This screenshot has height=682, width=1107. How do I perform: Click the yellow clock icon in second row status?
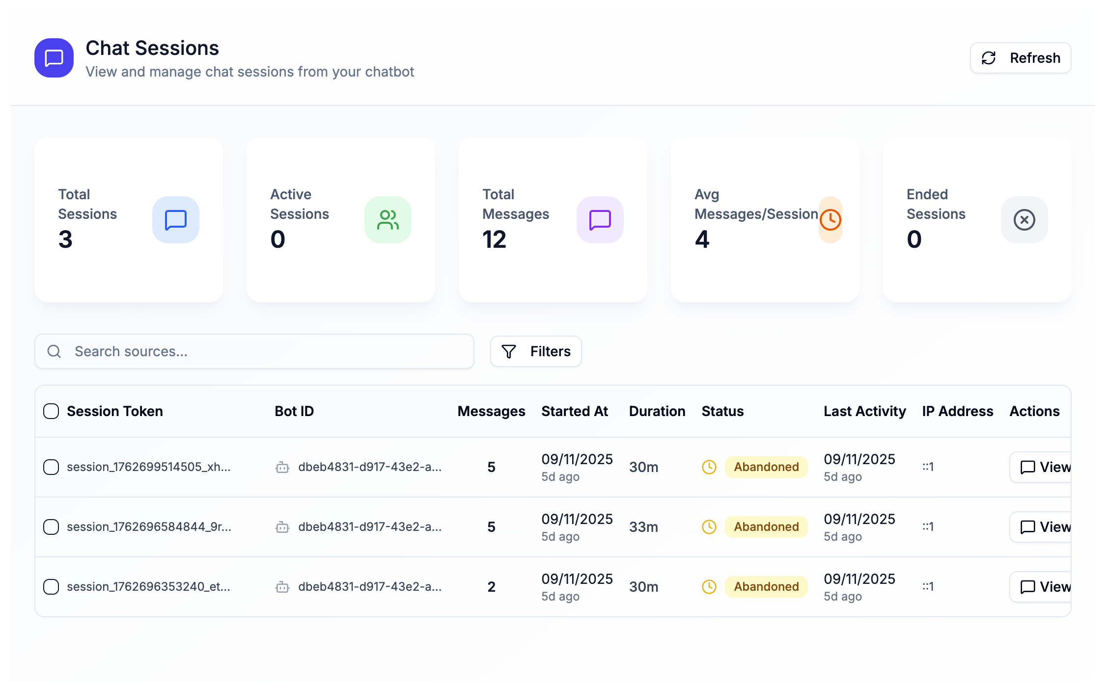(x=709, y=527)
